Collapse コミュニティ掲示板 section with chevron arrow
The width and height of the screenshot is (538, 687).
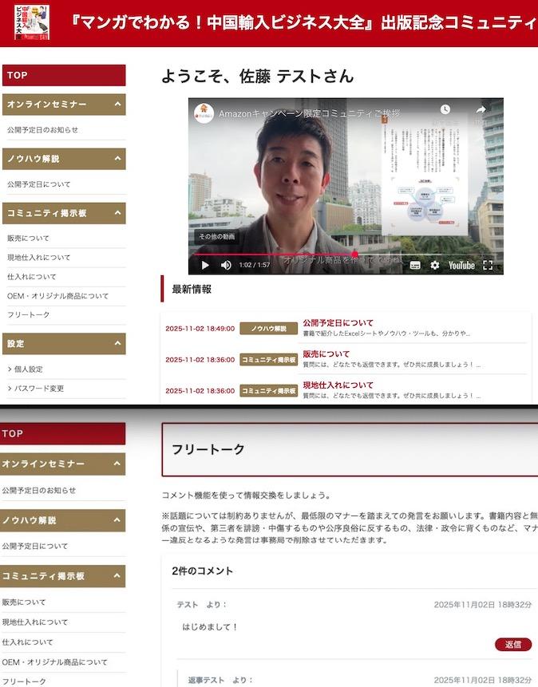[118, 213]
